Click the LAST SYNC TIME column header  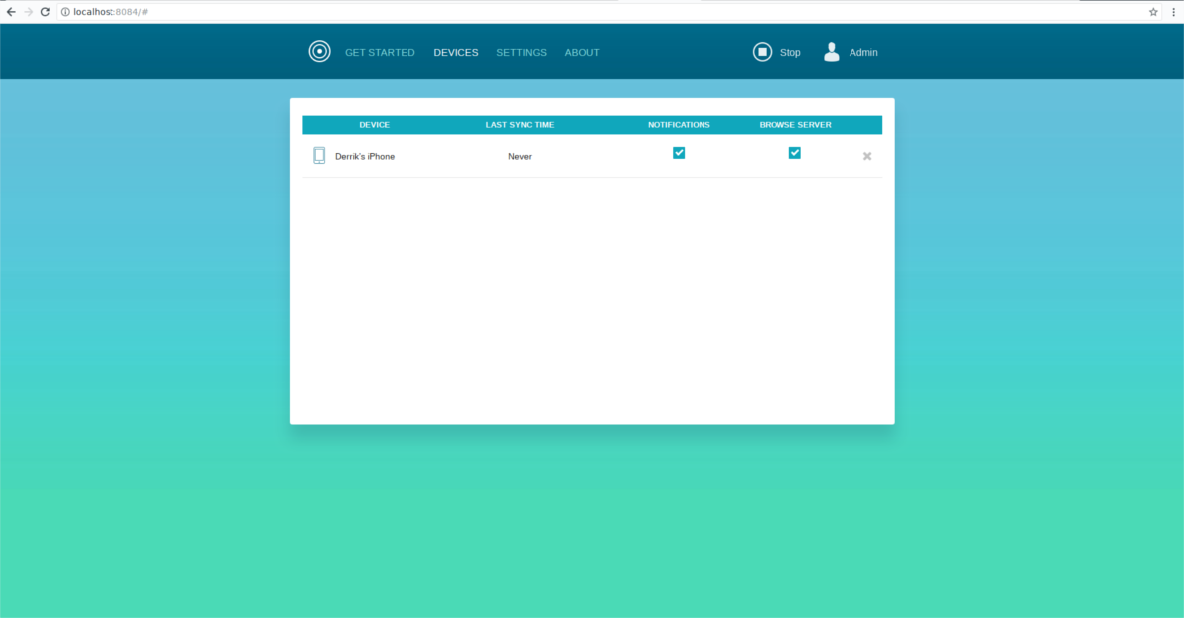click(520, 125)
